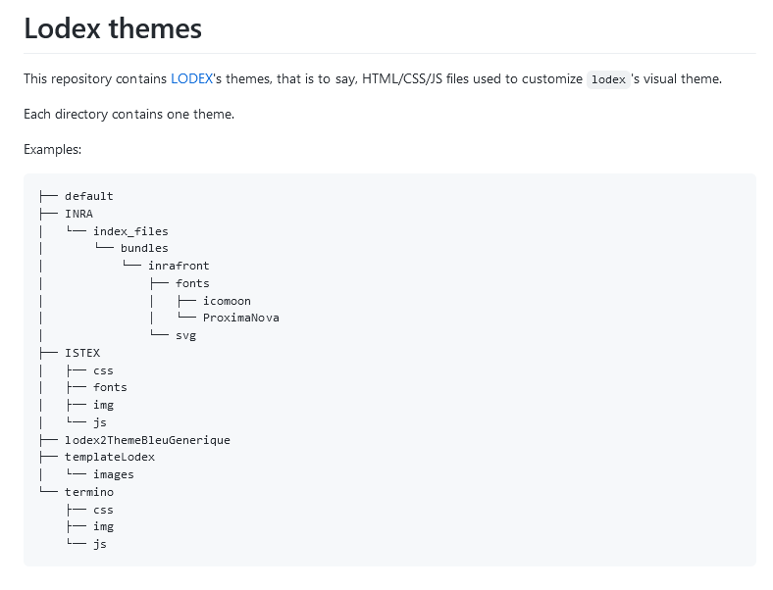Select the svg folder entry
This screenshot has height=590, width=773.
point(185,335)
